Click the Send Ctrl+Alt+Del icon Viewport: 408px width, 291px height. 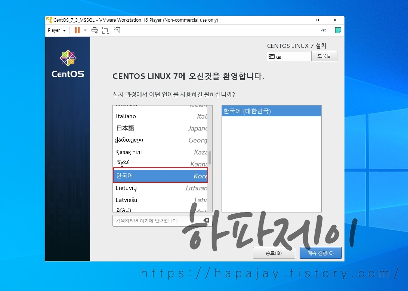[95, 30]
